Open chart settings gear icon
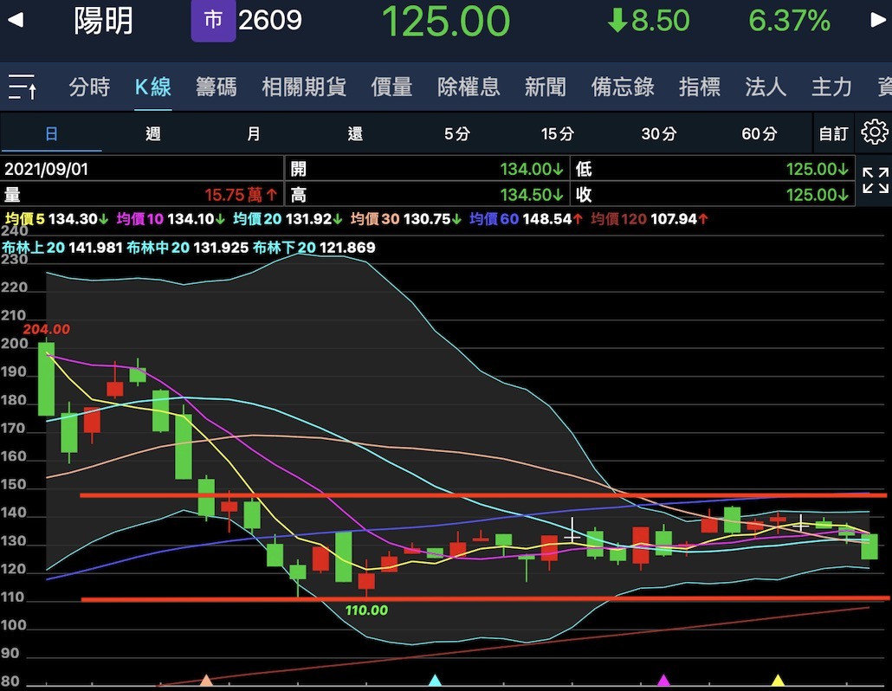892x691 pixels. tap(874, 133)
